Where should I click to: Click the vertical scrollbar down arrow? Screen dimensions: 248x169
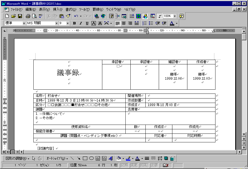click(244, 134)
